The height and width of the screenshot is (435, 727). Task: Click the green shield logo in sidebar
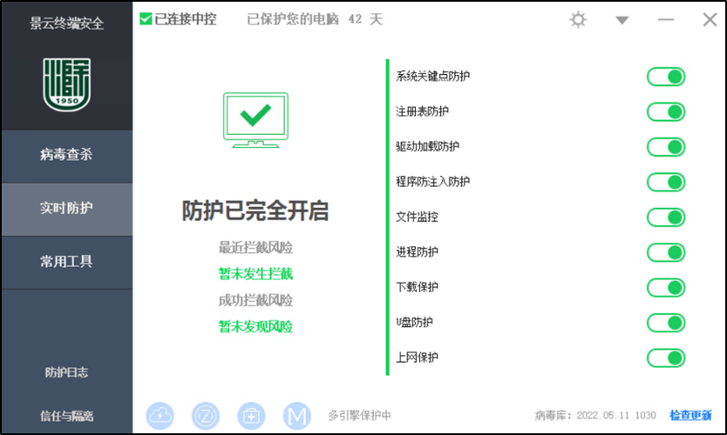pyautogui.click(x=66, y=84)
